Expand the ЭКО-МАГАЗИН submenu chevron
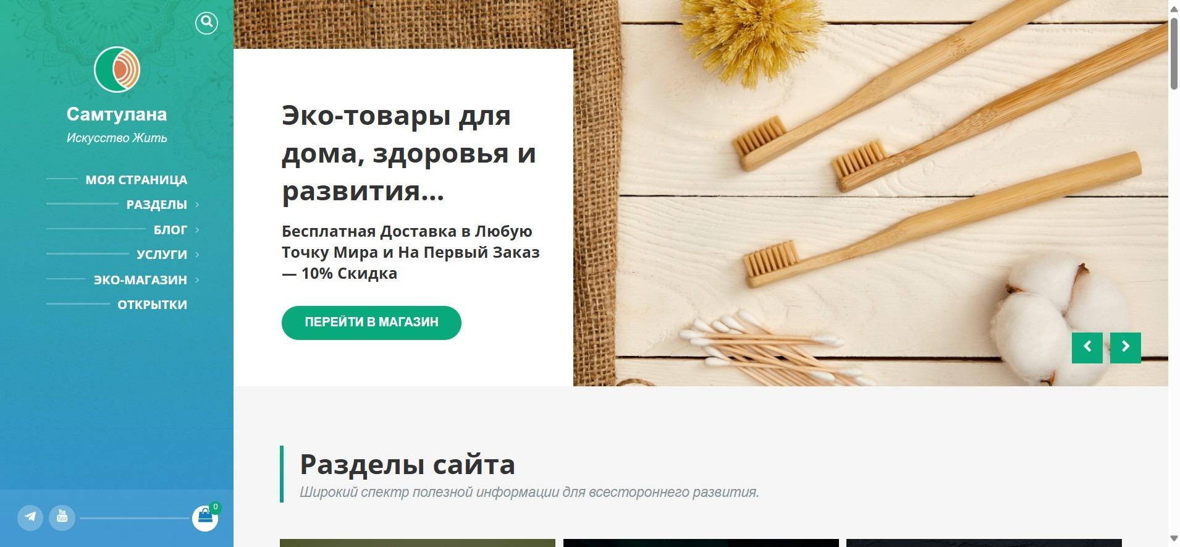1180x547 pixels. [x=197, y=280]
